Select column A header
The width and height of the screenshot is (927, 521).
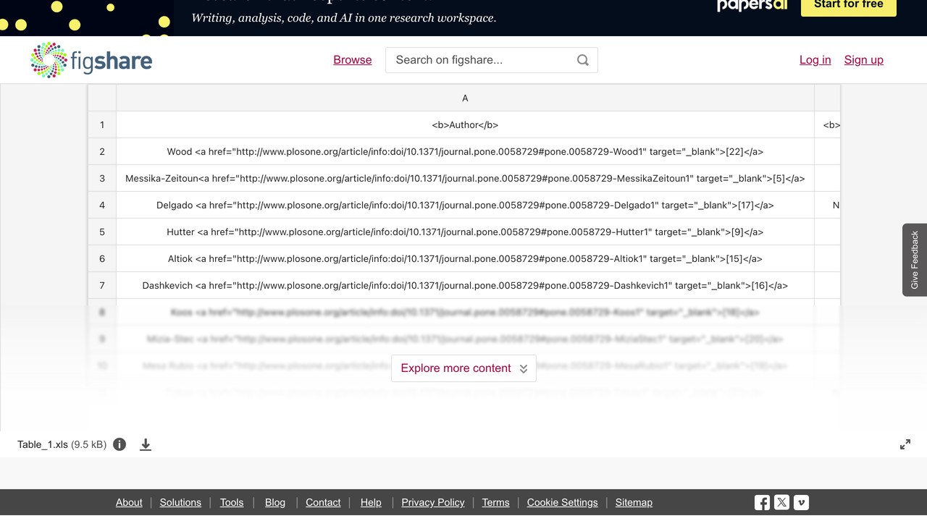465,98
